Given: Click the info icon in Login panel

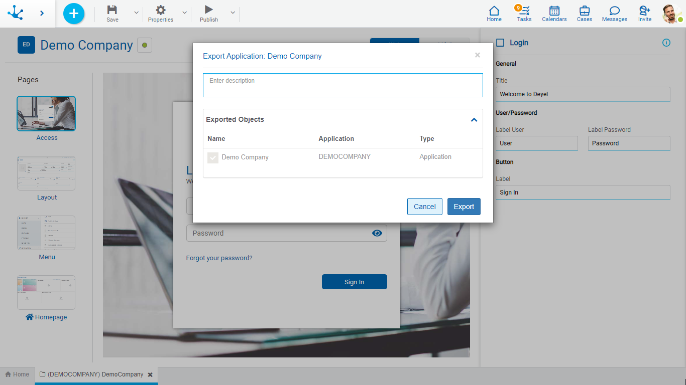Looking at the screenshot, I should 666,43.
